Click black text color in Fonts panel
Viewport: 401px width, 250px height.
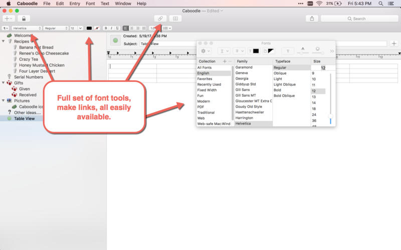256,51
